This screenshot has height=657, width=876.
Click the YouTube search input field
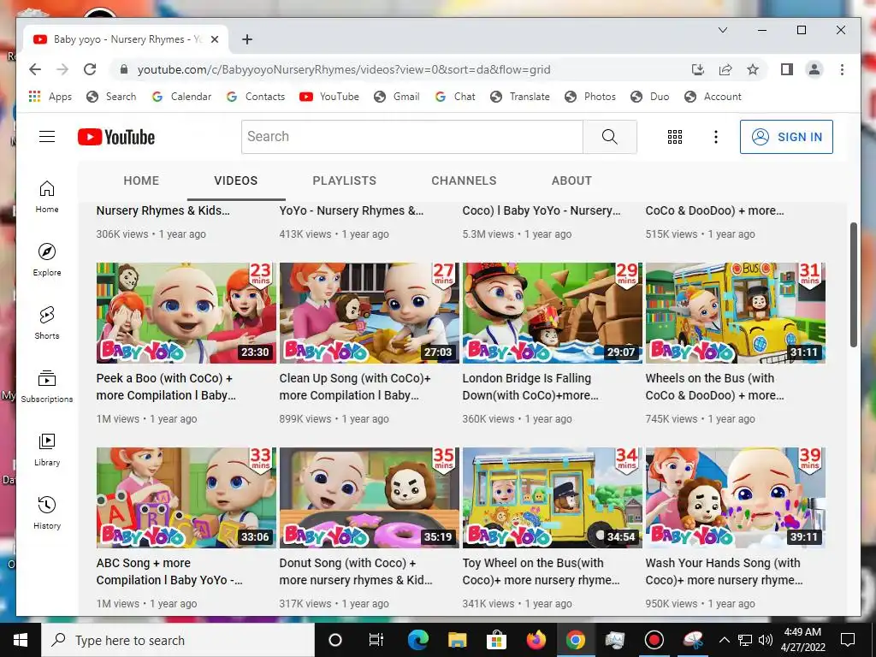412,136
